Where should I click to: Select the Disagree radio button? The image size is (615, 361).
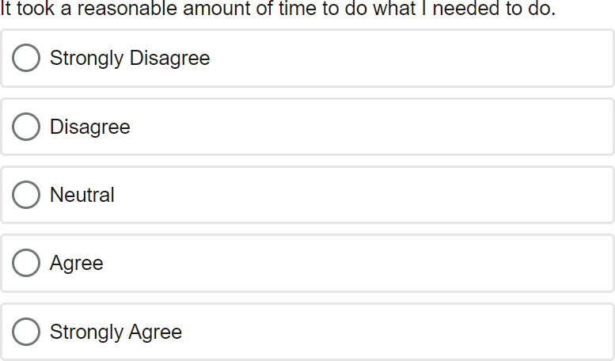(26, 127)
